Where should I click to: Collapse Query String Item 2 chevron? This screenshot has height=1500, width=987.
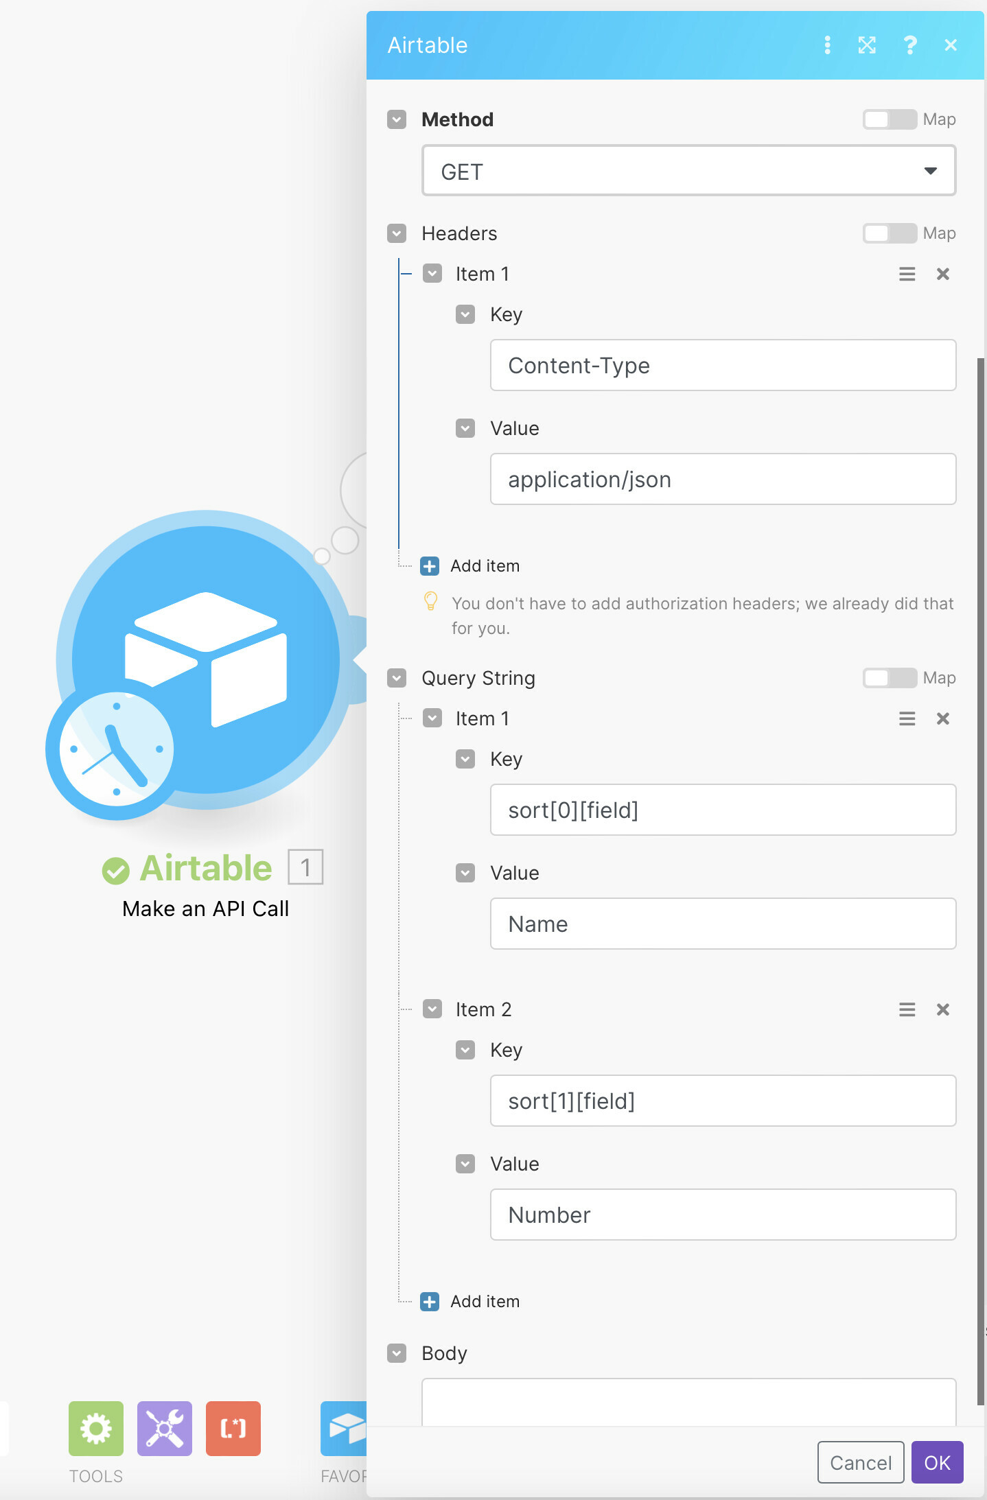click(x=432, y=1009)
